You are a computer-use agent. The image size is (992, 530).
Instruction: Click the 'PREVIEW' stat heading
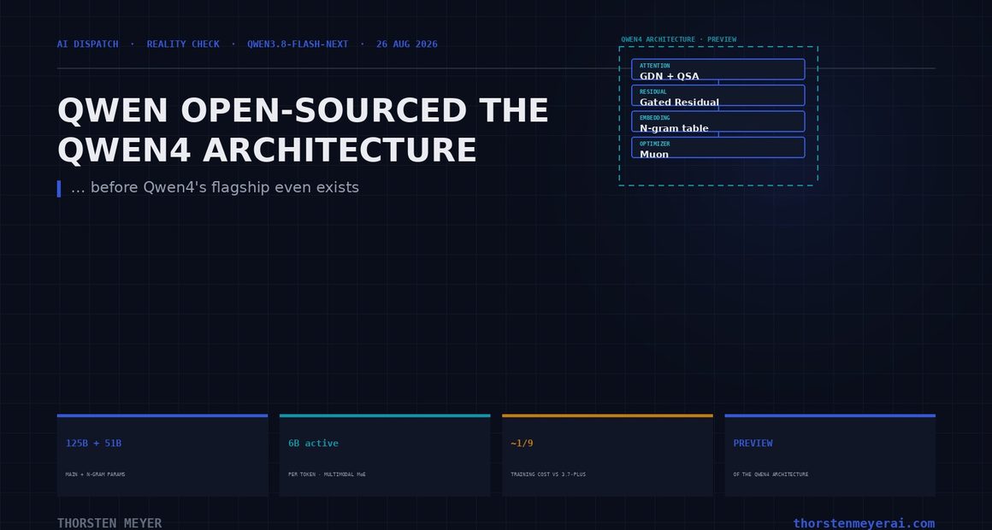[753, 444]
